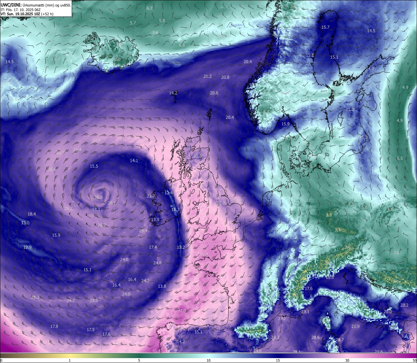Viewport: 417px width, 363px height.
Task: Click the 6.6 value east of Iceland
Action: tap(182, 45)
